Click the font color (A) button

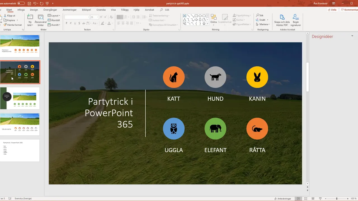click(109, 23)
